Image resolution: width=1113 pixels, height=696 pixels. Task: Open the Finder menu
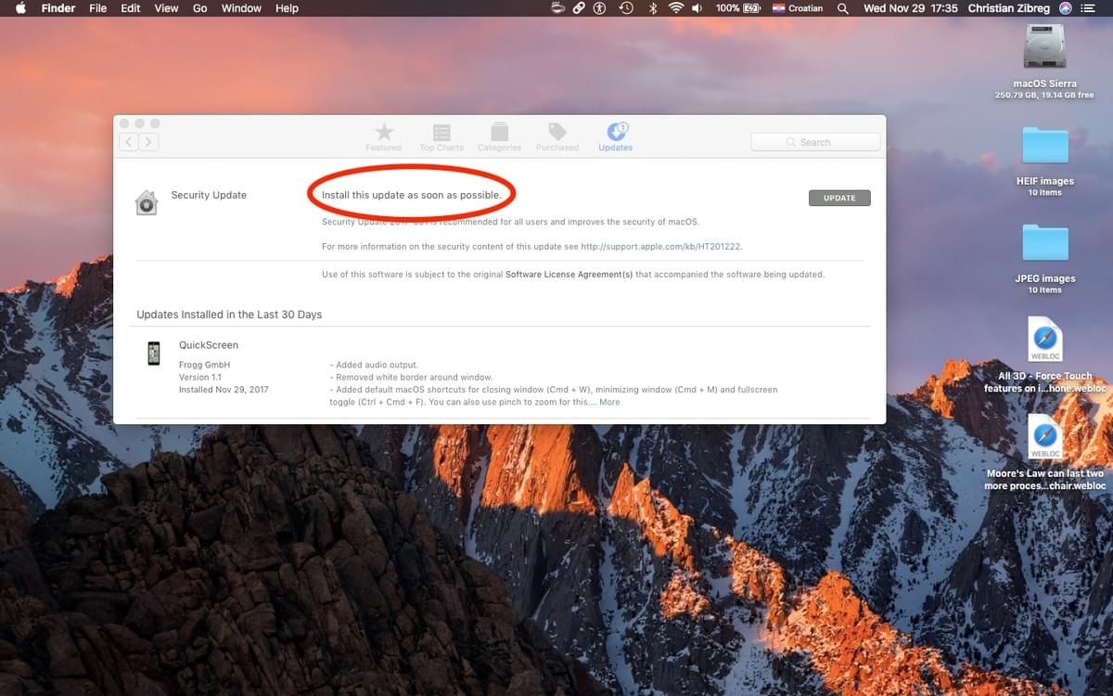(x=59, y=8)
